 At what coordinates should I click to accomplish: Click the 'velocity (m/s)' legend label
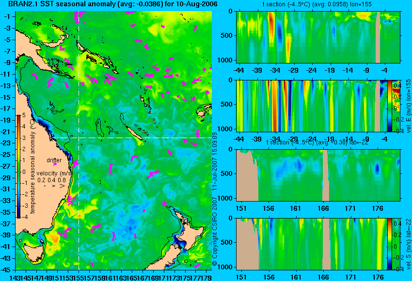pyautogui.click(x=54, y=173)
